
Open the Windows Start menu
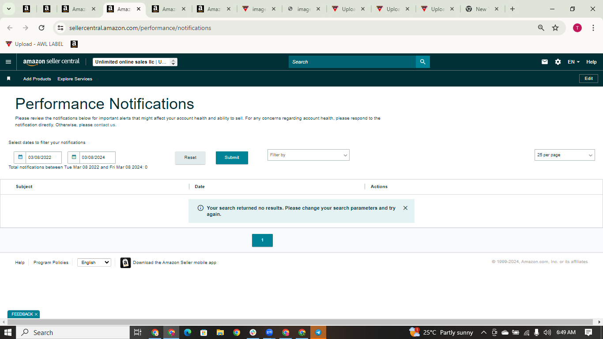[8, 332]
